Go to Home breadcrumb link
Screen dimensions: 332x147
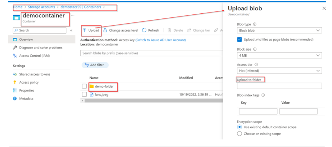click(18, 7)
